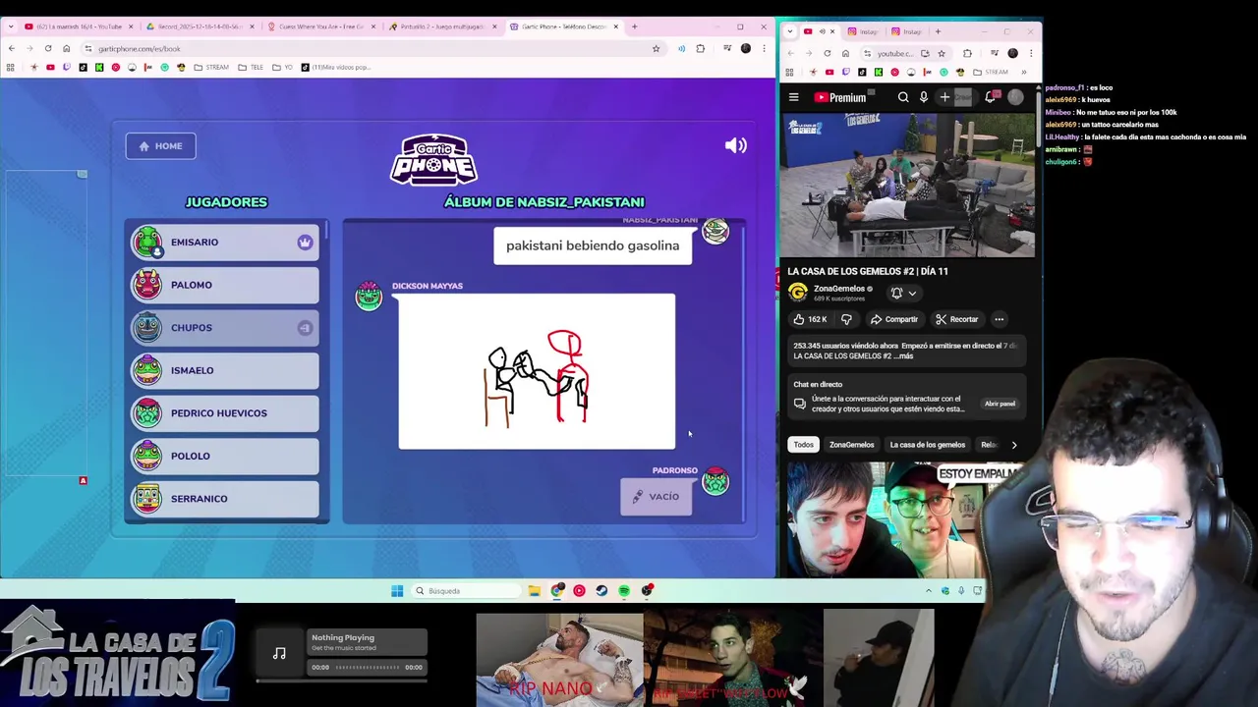
Task: Open the extensions puzzle icon in left browser
Action: [x=700, y=48]
